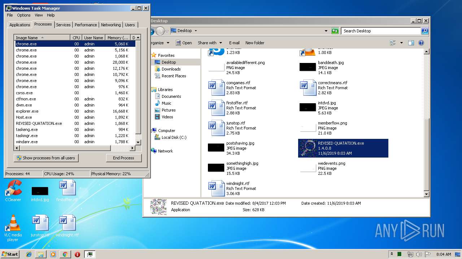Open Downloads in Favorites pane
This screenshot has width=462, height=259.
coord(171,69)
